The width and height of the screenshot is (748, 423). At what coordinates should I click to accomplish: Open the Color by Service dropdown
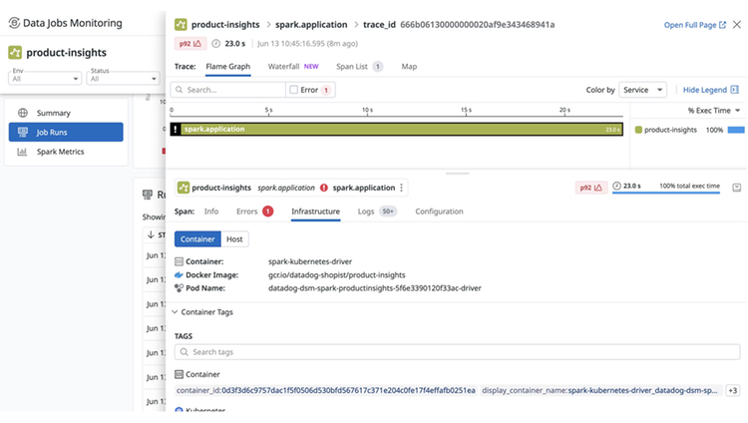642,90
